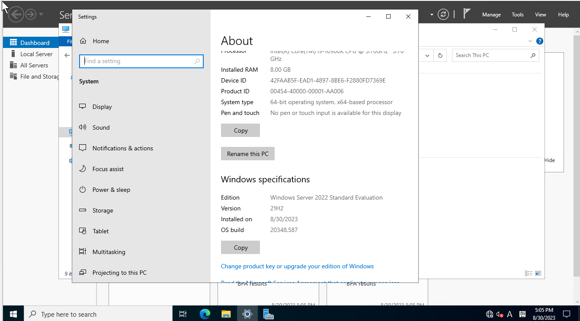The height and width of the screenshot is (321, 580).
Task: Select Local Server in Server Manager
Action: pyautogui.click(x=31, y=54)
